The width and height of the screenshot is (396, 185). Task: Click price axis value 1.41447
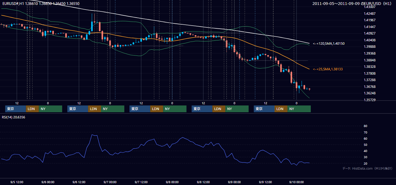pyautogui.click(x=370, y=27)
